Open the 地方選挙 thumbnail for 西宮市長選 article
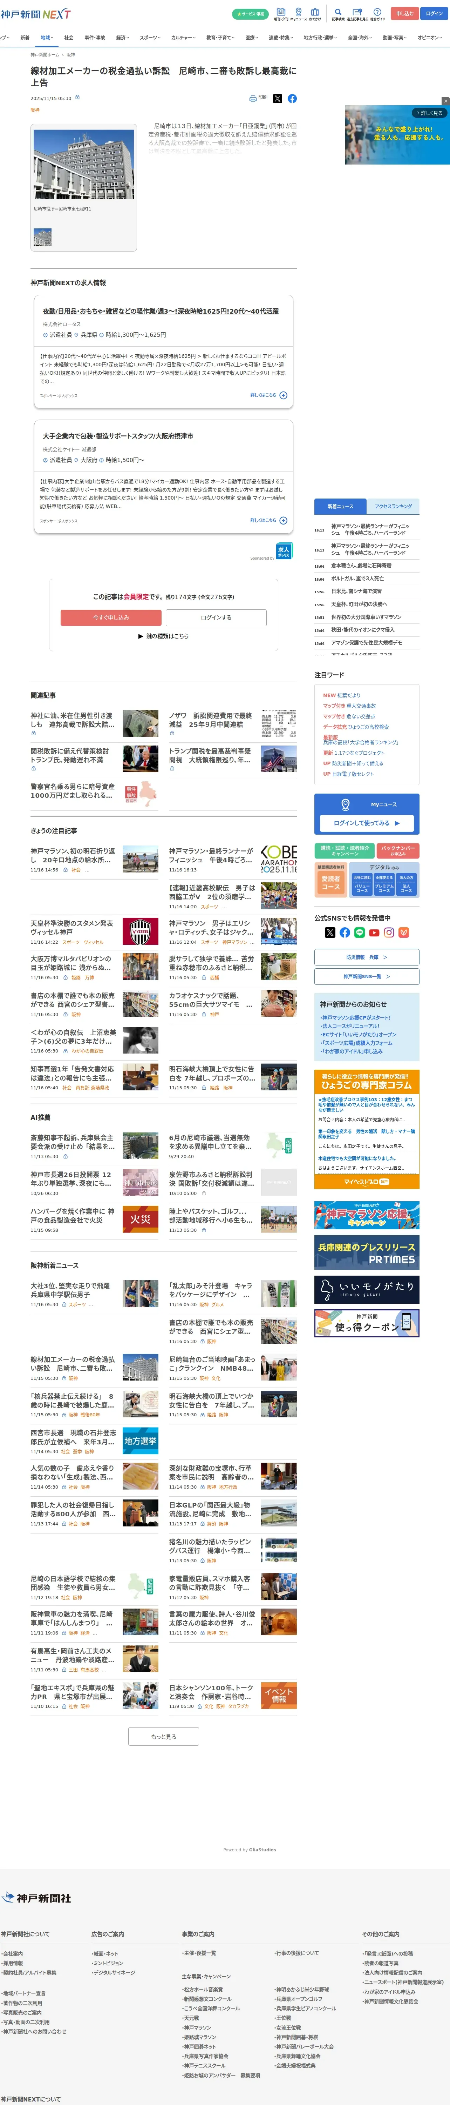 (141, 1441)
